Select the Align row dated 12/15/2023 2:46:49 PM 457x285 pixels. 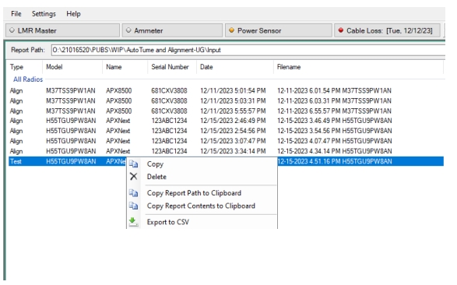tap(227, 121)
